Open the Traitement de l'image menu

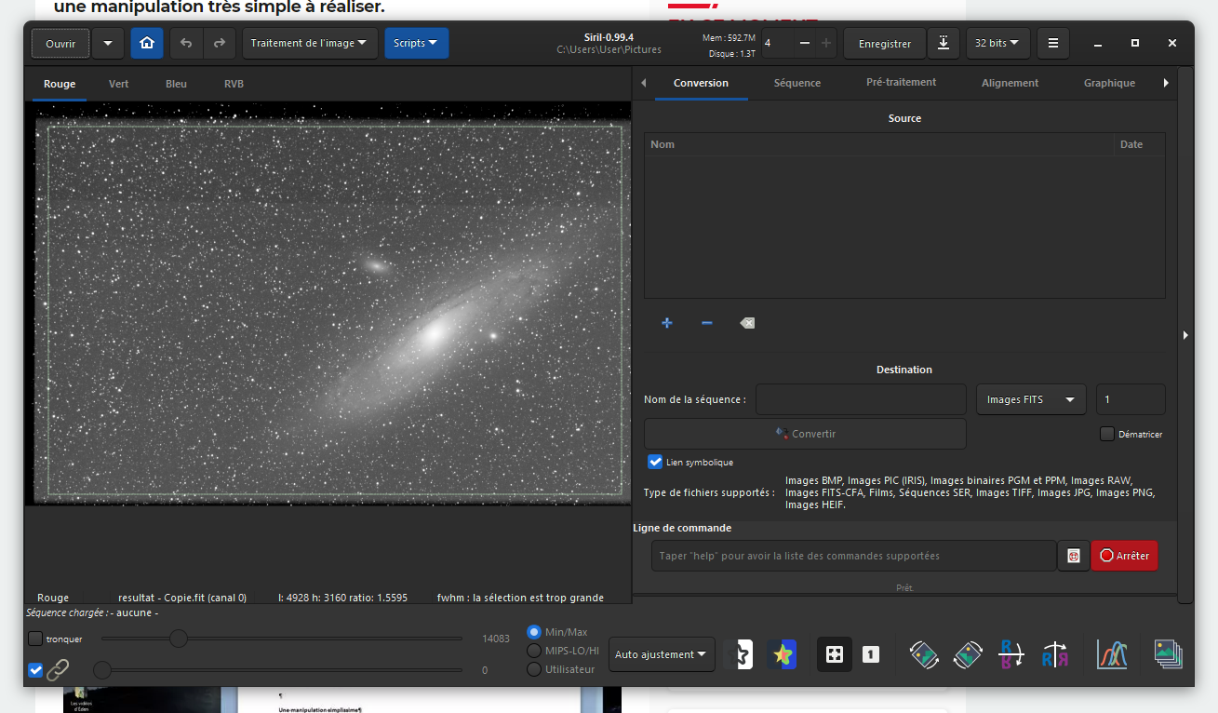click(310, 43)
